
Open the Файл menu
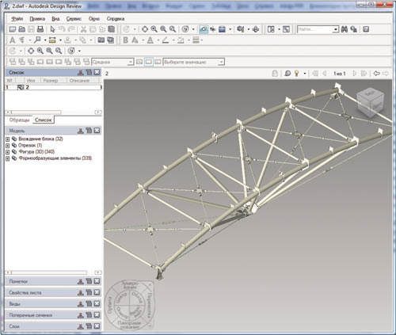17,19
